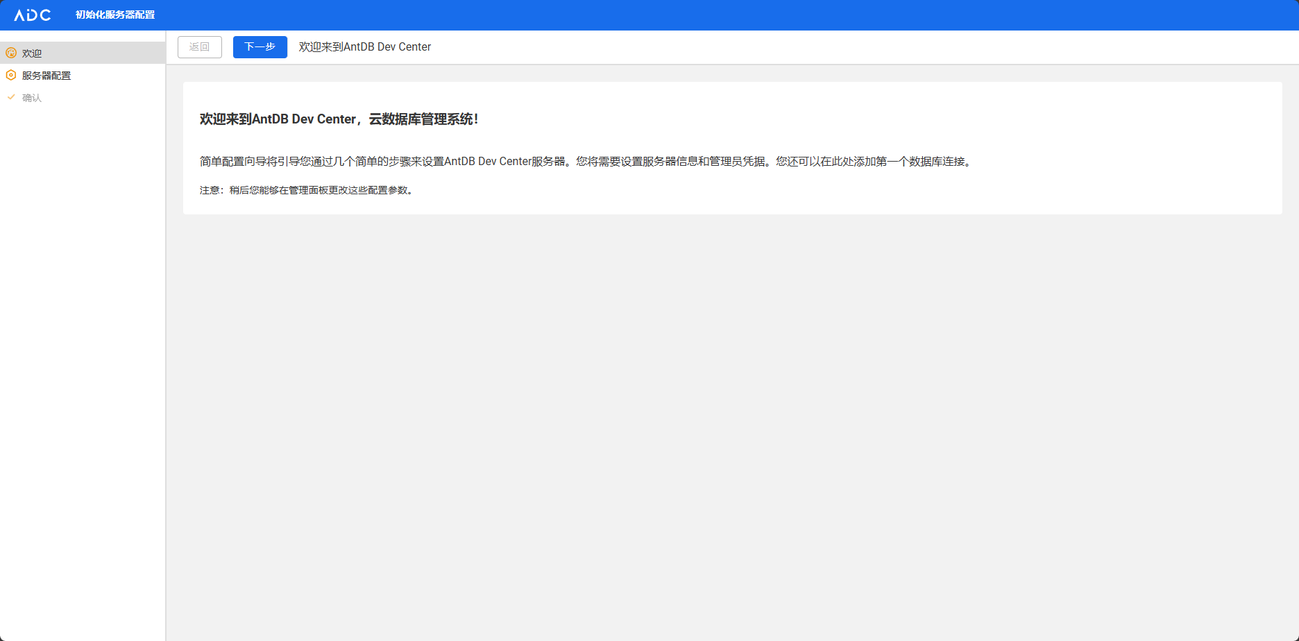
Task: Click the 欢迎 step icon in sidebar
Action: tap(11, 53)
